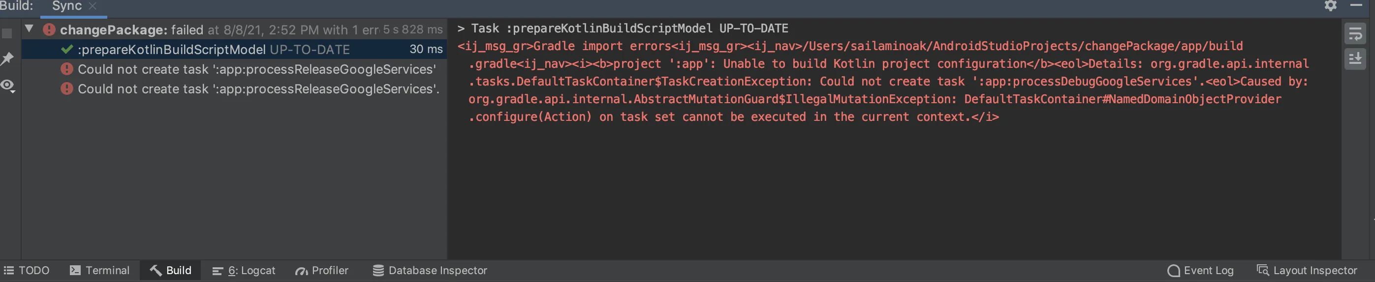Open the Terminal tool window

[x=100, y=270]
